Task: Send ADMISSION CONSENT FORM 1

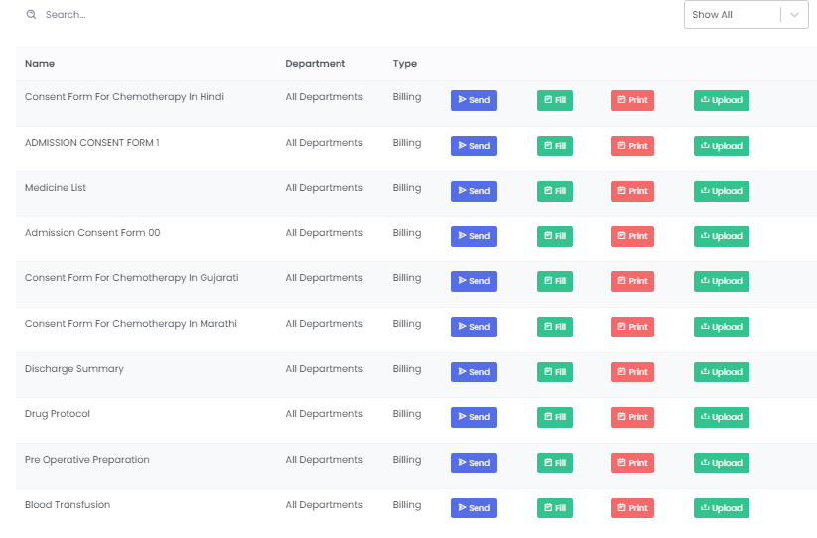Action: 474,146
